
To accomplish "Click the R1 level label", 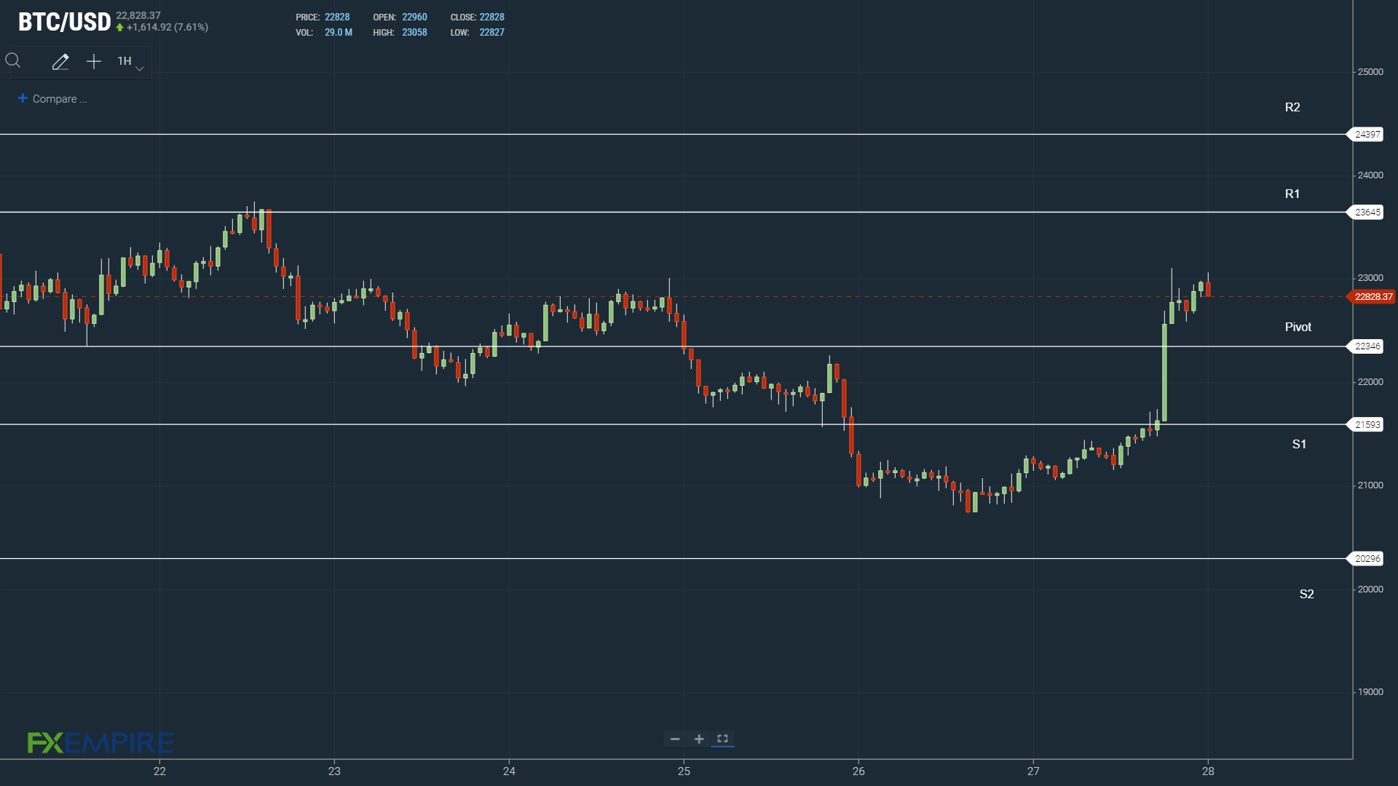I will 1292,194.
